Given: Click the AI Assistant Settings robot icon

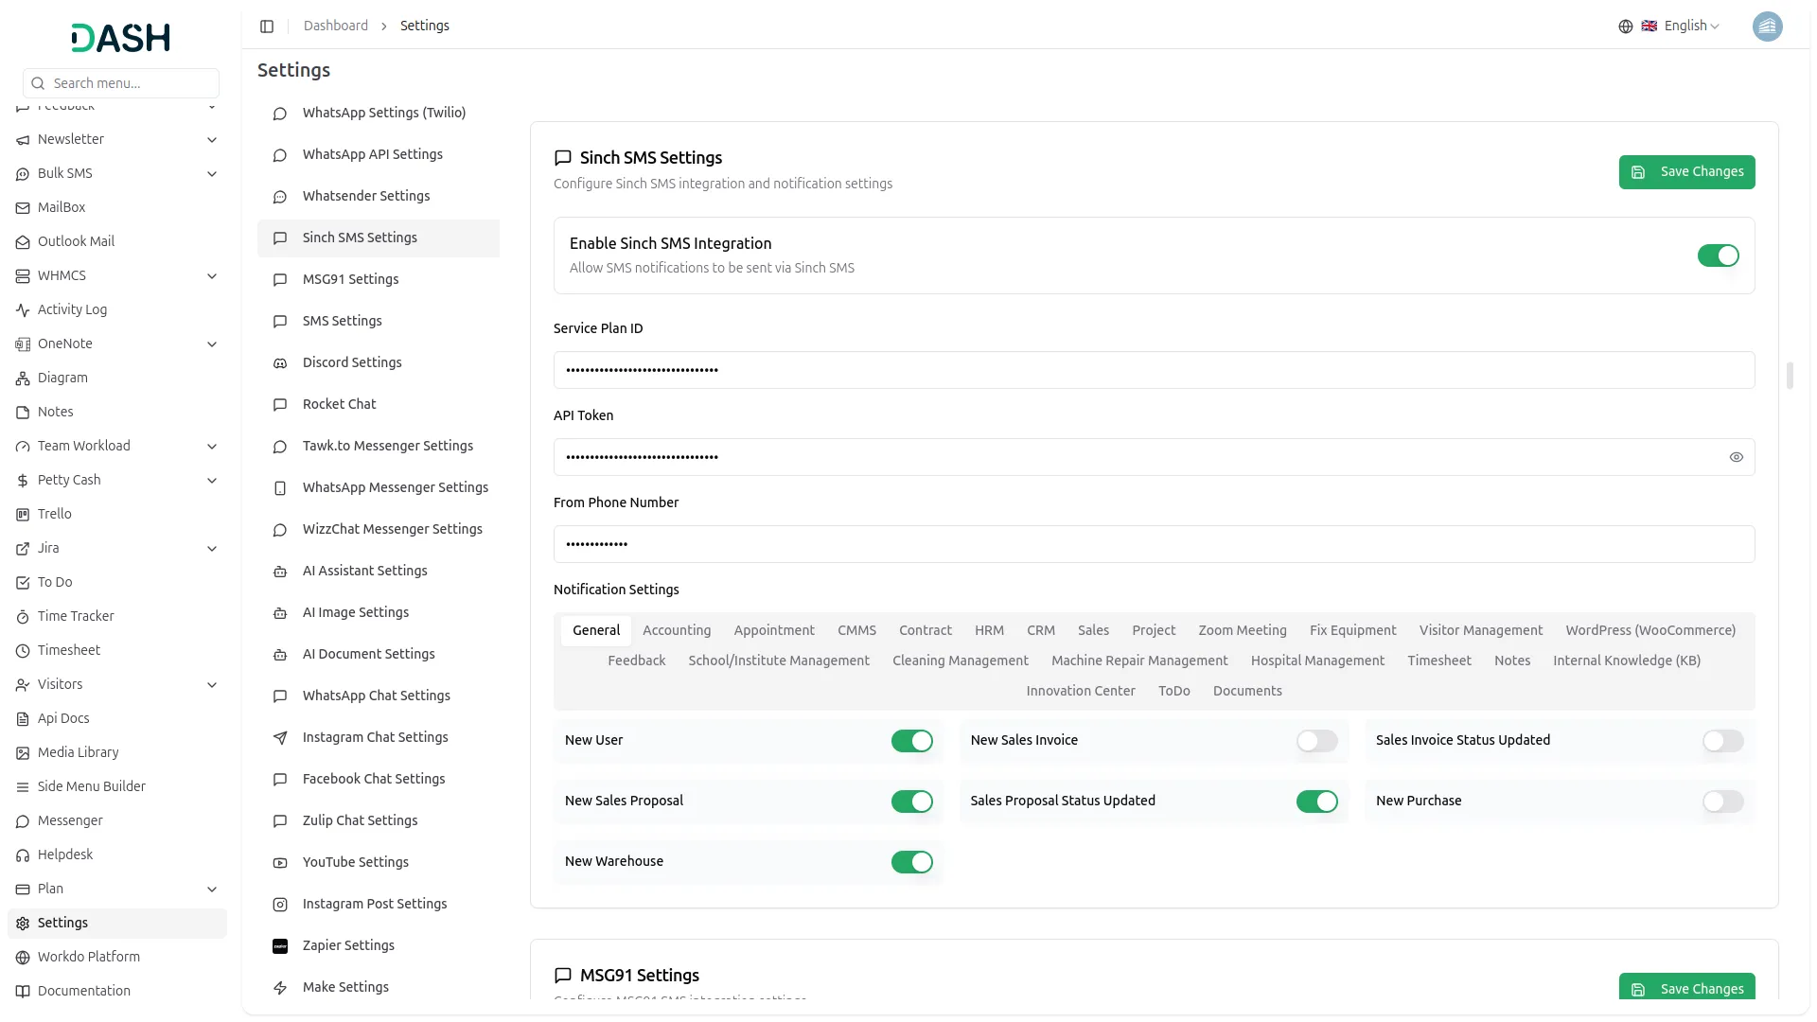Looking at the screenshot, I should point(280,572).
